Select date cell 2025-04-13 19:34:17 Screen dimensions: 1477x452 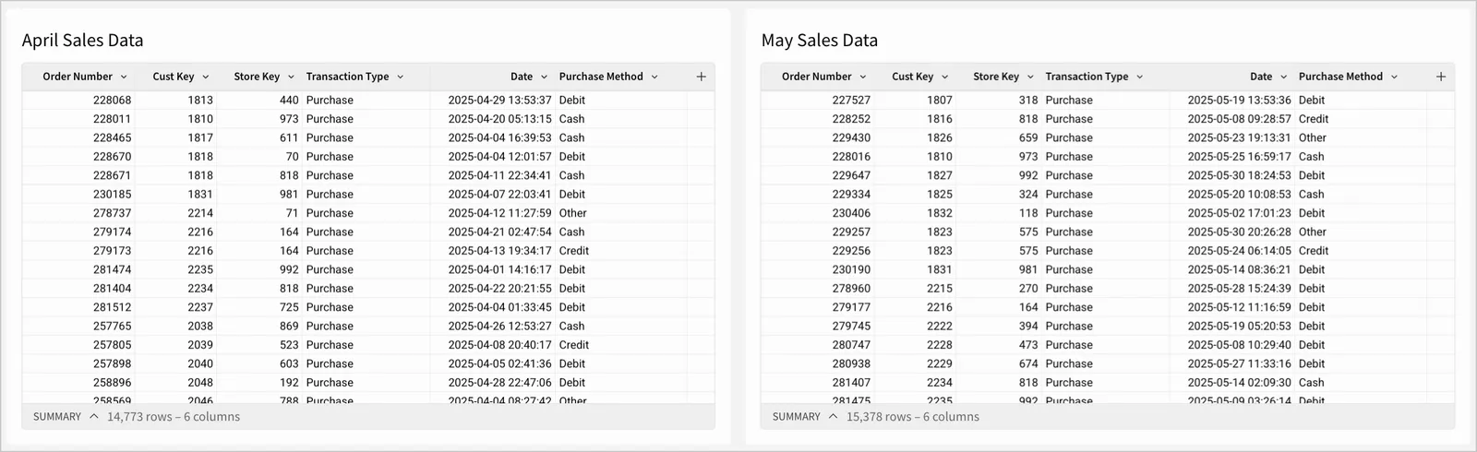point(499,251)
